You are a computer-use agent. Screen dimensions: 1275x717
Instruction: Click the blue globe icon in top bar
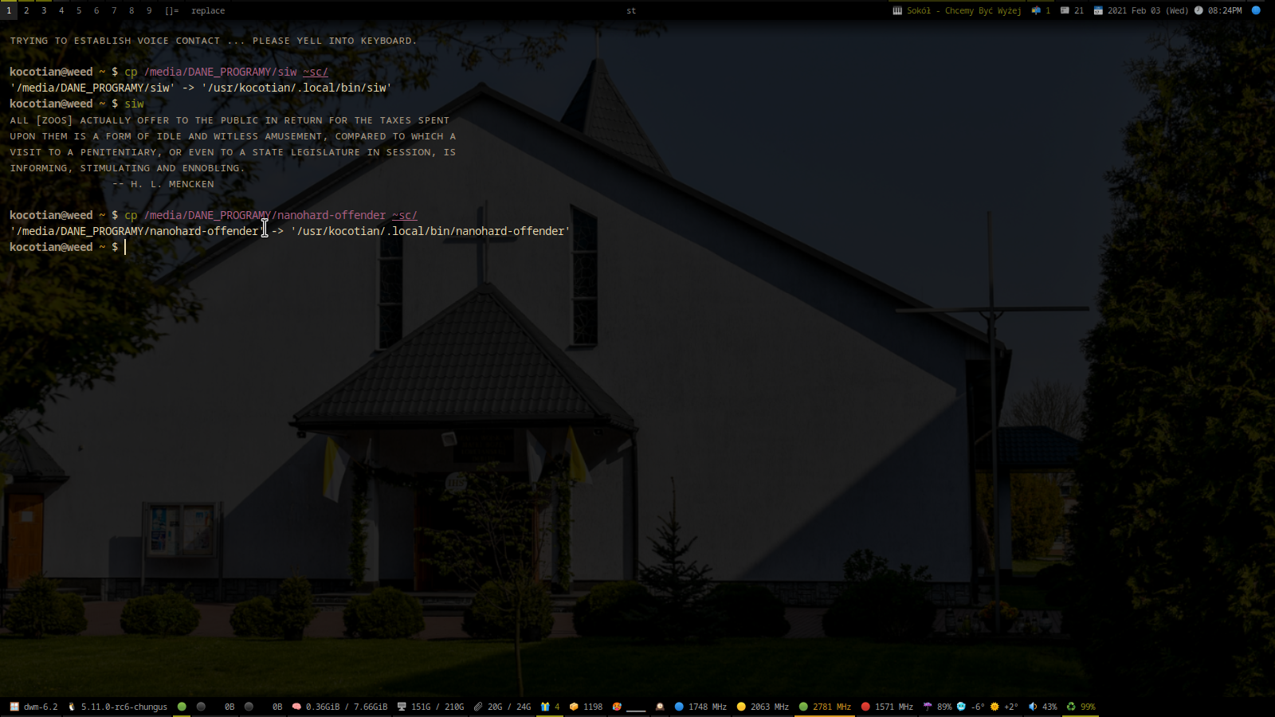coord(1256,10)
